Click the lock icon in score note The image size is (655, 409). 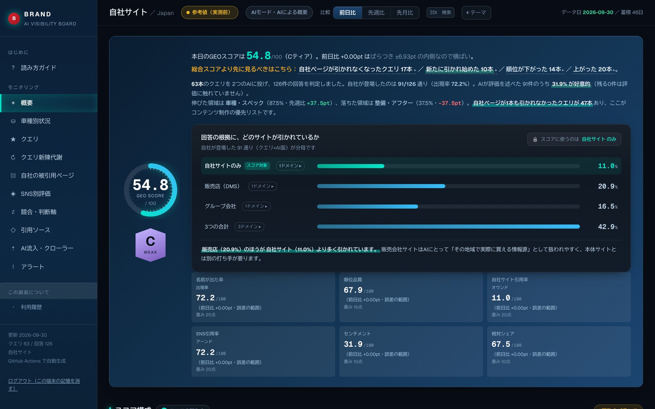(x=535, y=139)
